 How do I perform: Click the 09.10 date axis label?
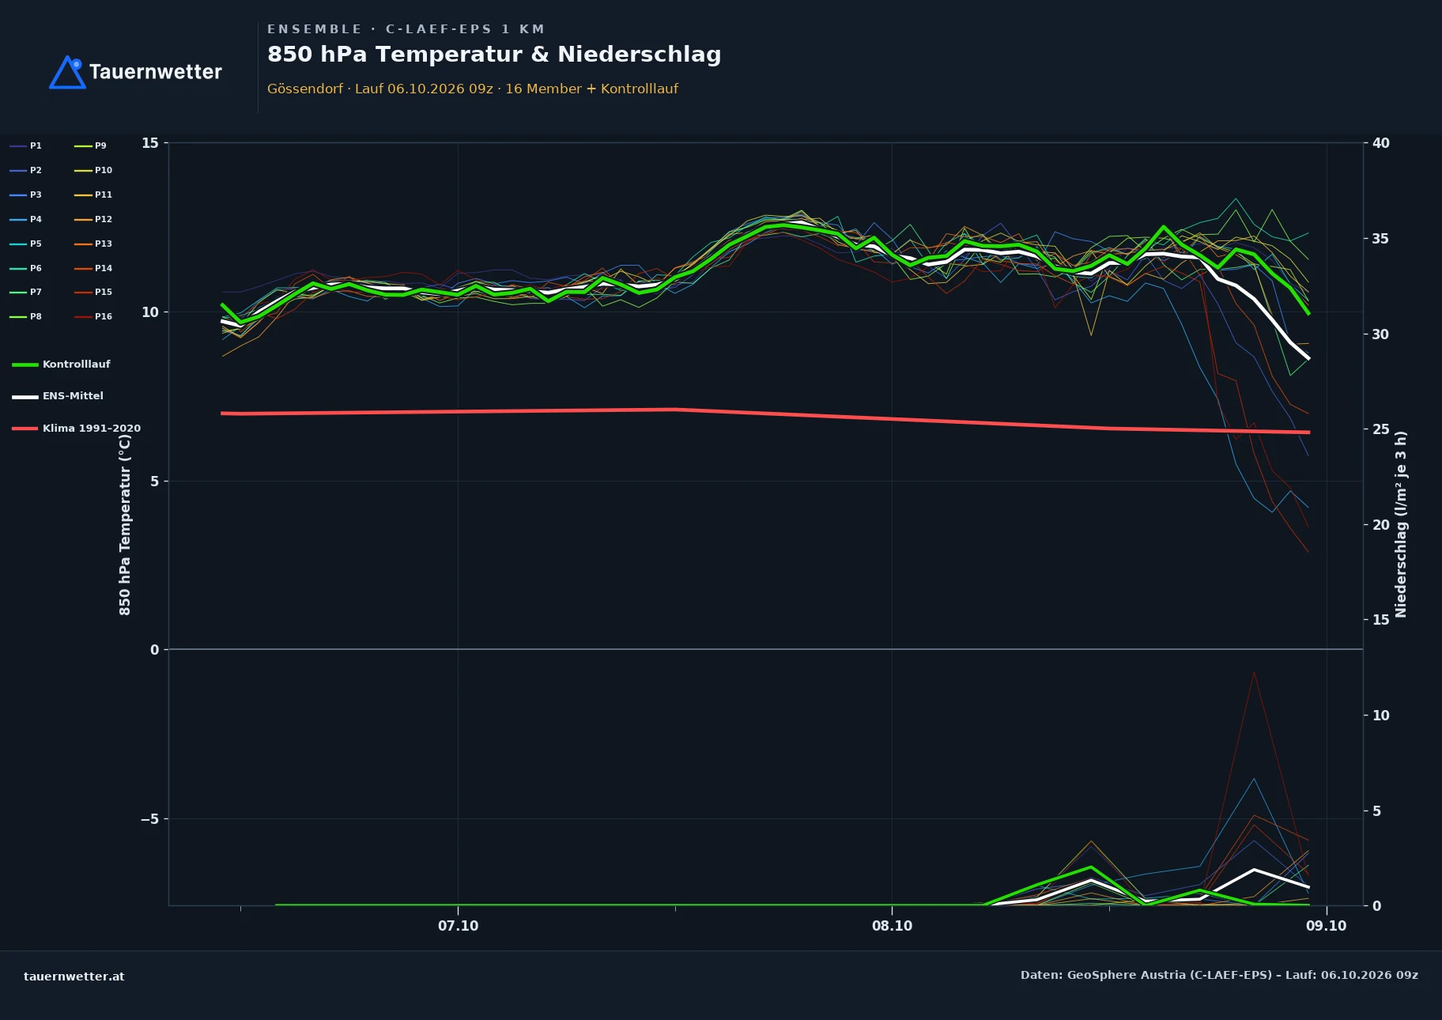pyautogui.click(x=1326, y=926)
